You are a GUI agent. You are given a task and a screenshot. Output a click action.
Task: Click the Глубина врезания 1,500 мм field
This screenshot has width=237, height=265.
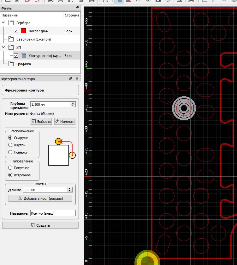pos(50,104)
